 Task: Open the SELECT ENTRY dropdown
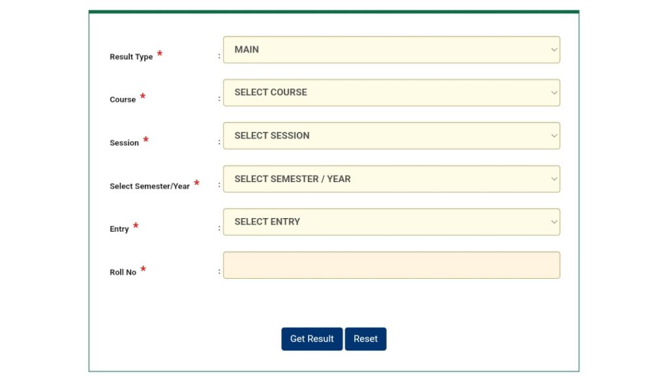point(391,222)
